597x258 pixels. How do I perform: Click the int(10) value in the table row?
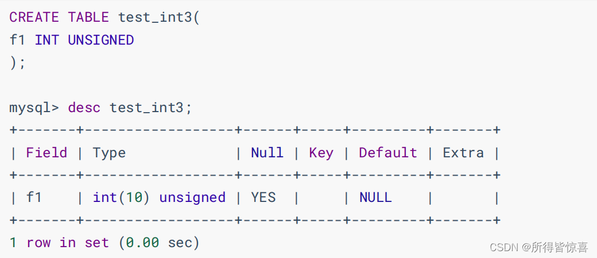[x=121, y=197]
